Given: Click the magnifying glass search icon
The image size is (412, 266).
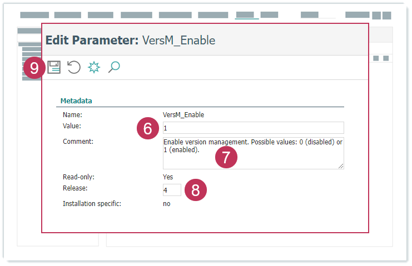Looking at the screenshot, I should 114,68.
